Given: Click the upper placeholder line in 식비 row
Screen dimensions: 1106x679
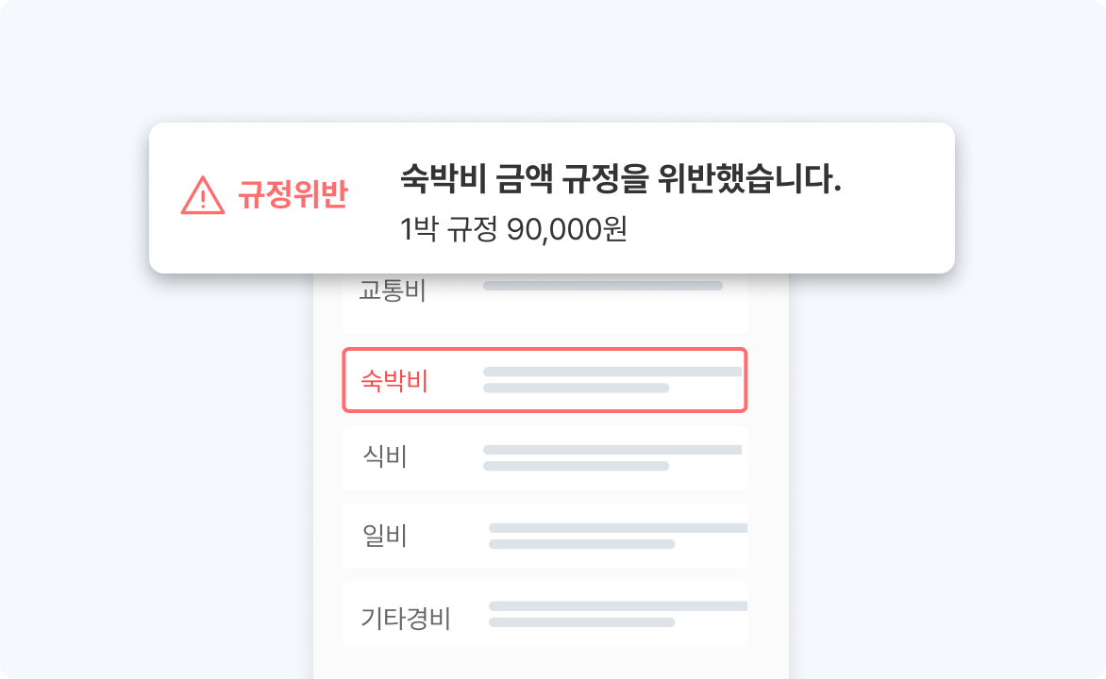Looking at the screenshot, I should pyautogui.click(x=612, y=451).
